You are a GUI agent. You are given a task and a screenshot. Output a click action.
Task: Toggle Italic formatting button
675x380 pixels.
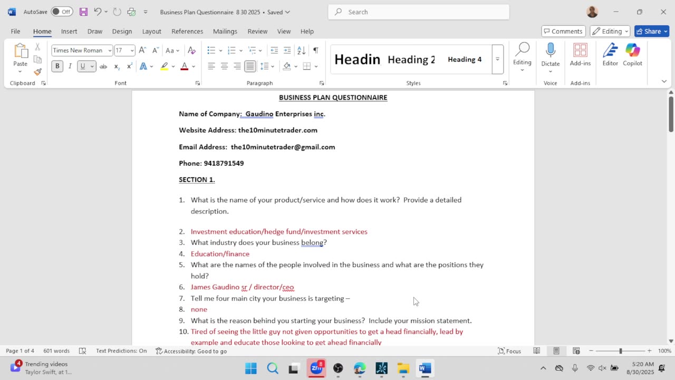click(x=70, y=66)
